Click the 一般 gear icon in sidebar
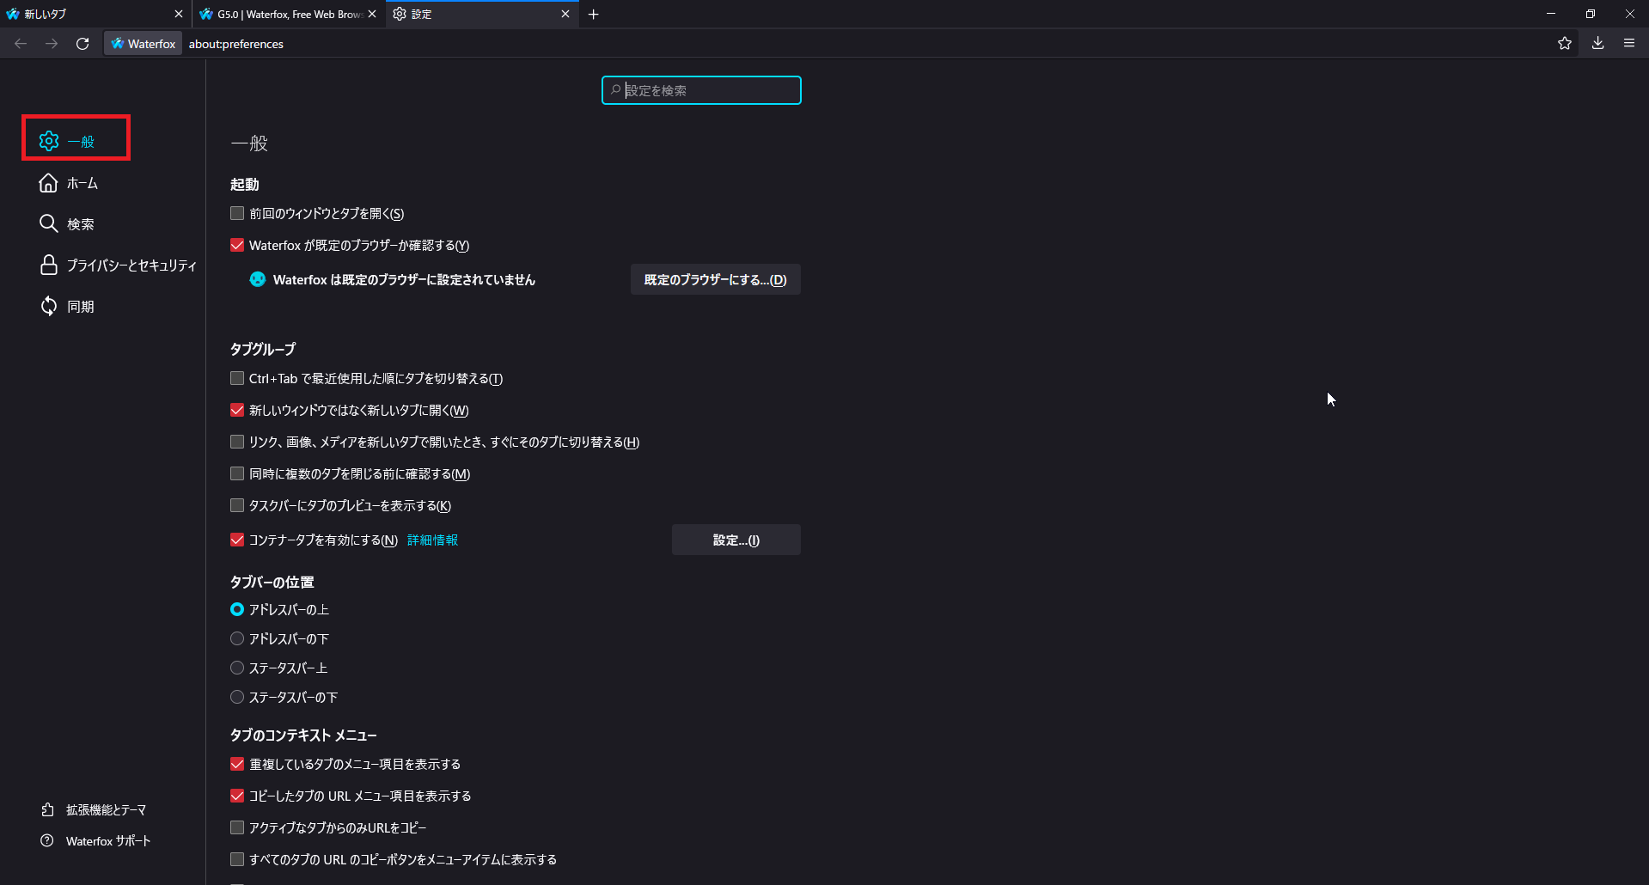The image size is (1649, 885). pos(49,141)
